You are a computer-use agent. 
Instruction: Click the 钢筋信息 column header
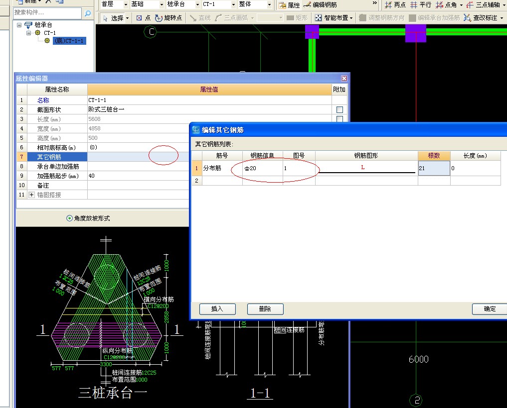point(263,156)
